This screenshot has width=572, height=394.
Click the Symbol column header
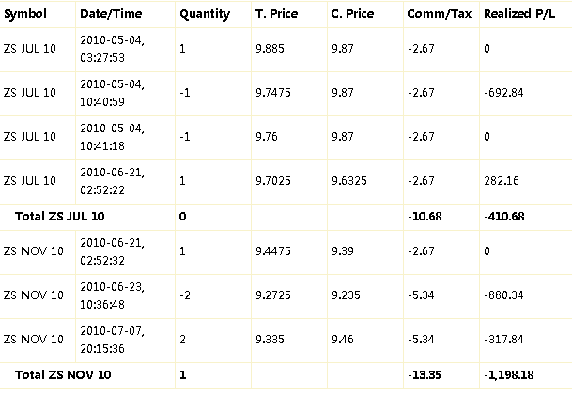[x=25, y=14]
